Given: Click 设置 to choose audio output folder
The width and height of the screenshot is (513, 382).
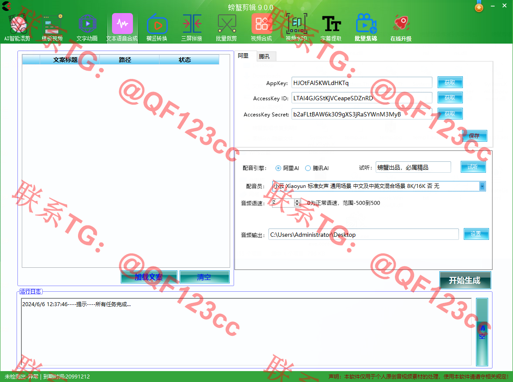Looking at the screenshot, I should [x=476, y=234].
